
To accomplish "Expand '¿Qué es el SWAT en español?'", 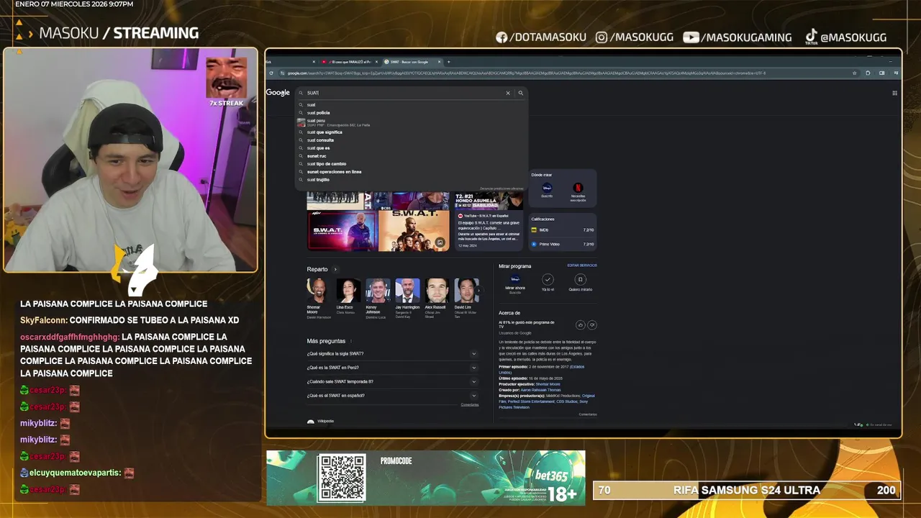I will click(x=392, y=396).
